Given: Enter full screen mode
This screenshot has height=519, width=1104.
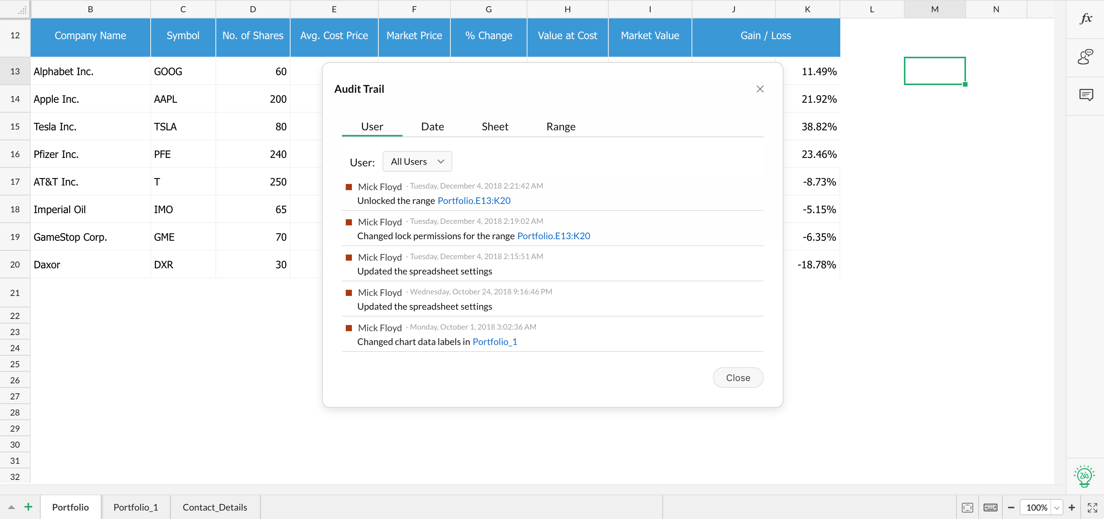Looking at the screenshot, I should click(x=1092, y=508).
